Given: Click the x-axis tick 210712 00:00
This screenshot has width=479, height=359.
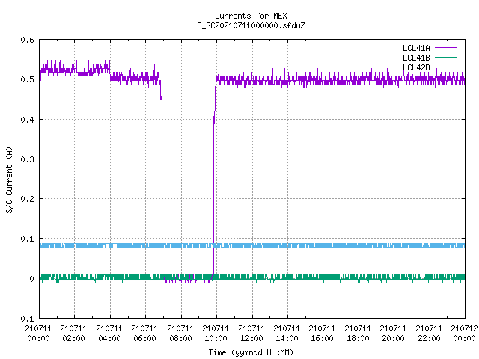Looking at the screenshot, I should coord(464,334).
